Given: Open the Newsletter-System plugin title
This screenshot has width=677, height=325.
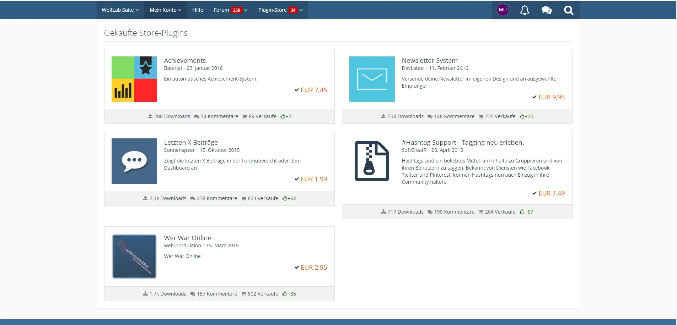Looking at the screenshot, I should click(x=429, y=61).
